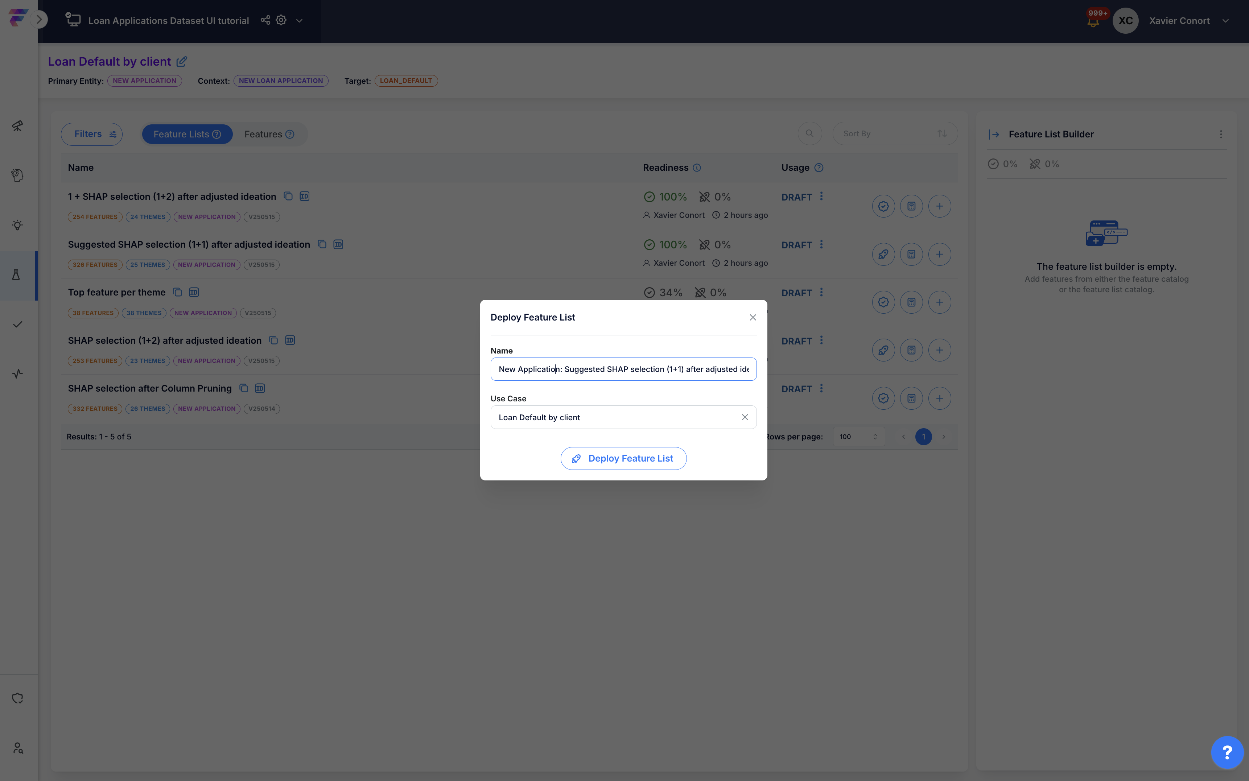The width and height of the screenshot is (1249, 781).
Task: Add Top feature per theme to builder
Action: coord(939,302)
